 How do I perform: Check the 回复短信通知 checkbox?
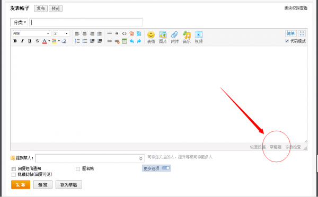point(14,169)
